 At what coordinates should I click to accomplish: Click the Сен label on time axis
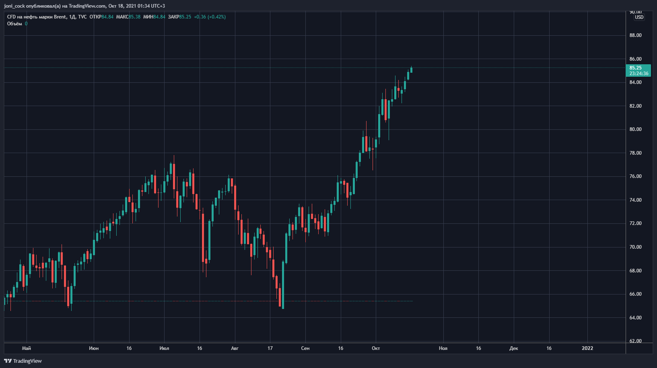[305, 348]
